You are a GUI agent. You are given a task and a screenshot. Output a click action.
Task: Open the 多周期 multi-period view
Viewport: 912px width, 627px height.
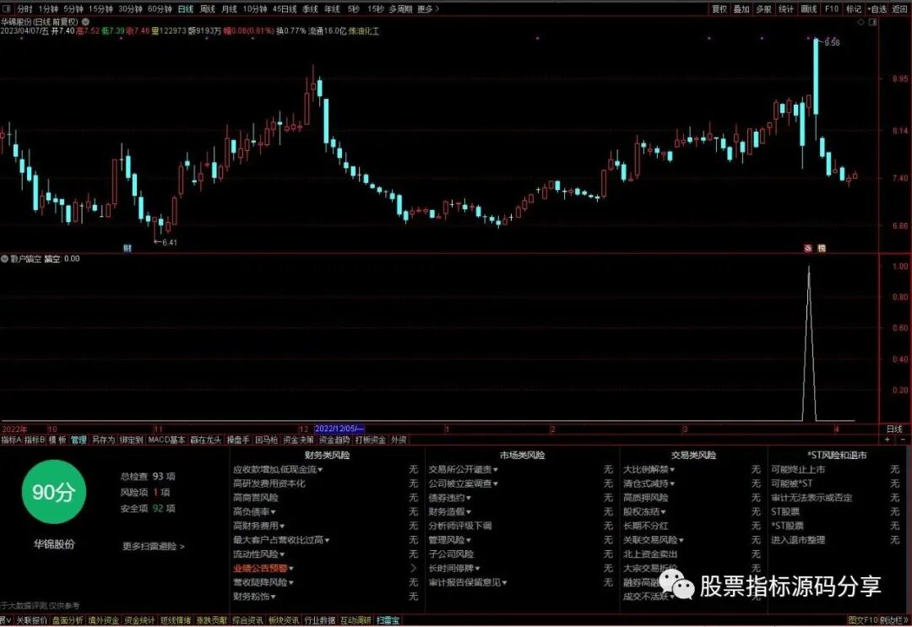(x=401, y=8)
